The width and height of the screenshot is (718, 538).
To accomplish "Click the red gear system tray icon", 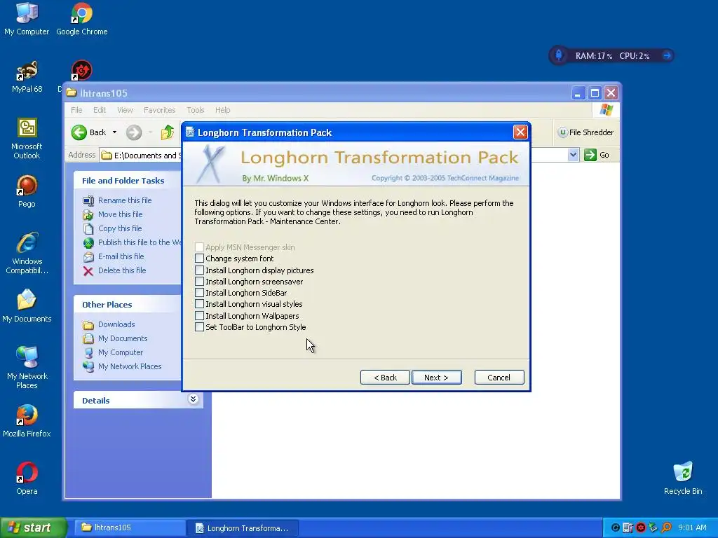I will click(x=641, y=527).
